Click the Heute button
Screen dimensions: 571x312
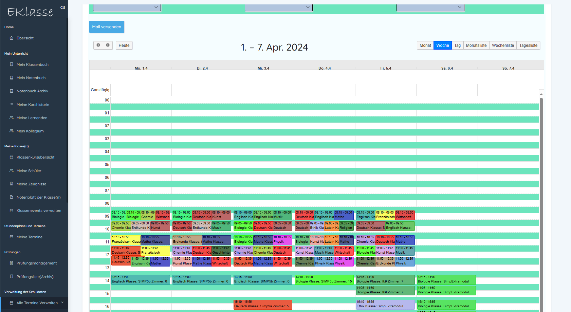tap(124, 45)
